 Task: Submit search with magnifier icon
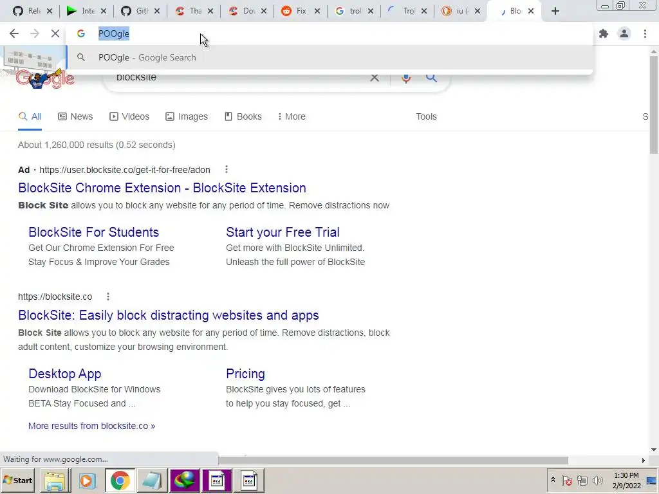coord(431,78)
